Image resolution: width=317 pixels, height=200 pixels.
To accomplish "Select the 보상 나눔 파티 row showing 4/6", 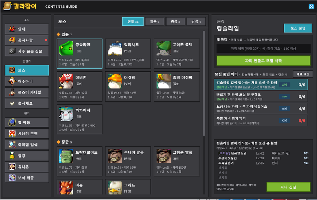I will 261,108.
